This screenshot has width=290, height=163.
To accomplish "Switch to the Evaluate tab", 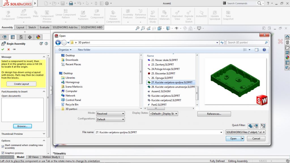I will (44, 27).
